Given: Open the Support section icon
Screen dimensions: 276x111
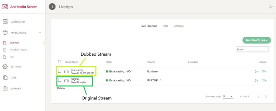Looking at the screenshot, I should [5, 89].
